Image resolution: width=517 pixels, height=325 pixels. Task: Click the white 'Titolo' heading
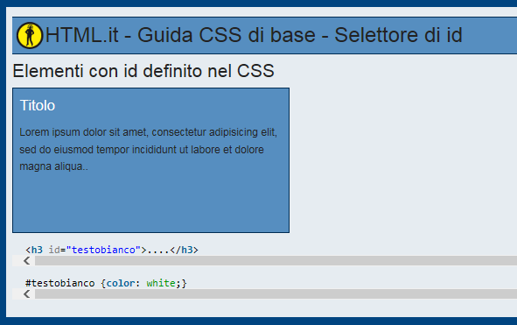point(38,106)
